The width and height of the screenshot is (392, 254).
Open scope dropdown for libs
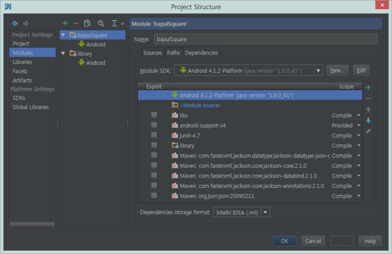tap(359, 115)
